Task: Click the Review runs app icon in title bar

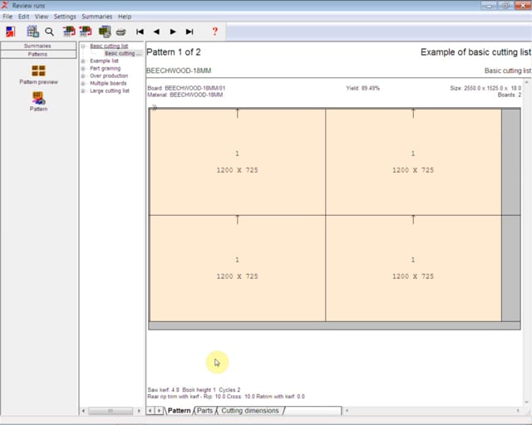Action: tap(5, 5)
